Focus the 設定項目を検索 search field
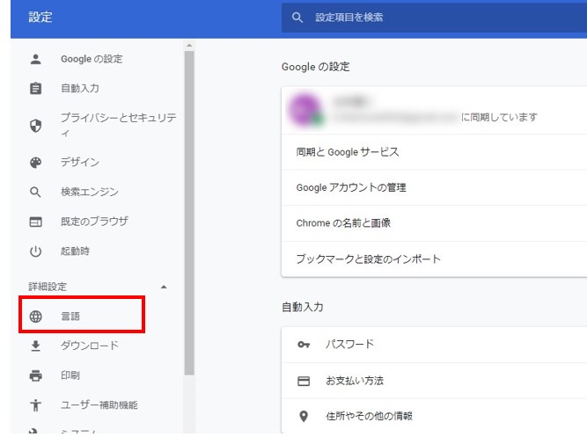587x437 pixels. click(x=434, y=18)
